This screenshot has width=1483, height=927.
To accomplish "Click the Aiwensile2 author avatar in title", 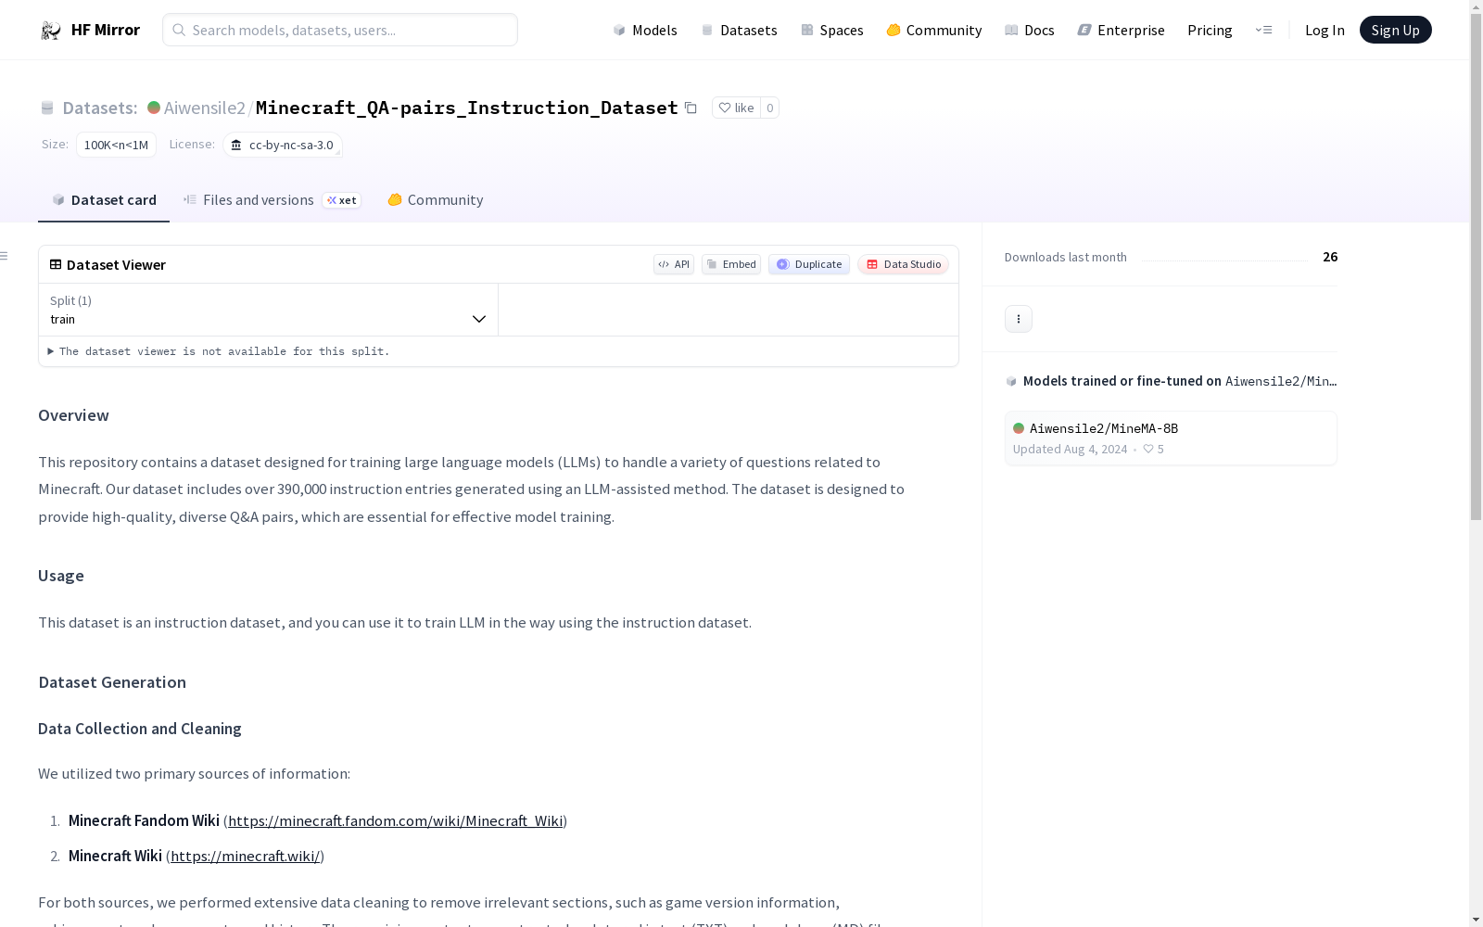I will coord(154,108).
